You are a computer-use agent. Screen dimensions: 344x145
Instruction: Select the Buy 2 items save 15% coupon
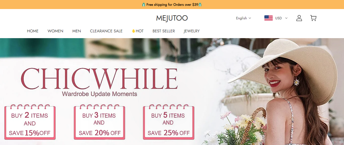click(x=30, y=122)
